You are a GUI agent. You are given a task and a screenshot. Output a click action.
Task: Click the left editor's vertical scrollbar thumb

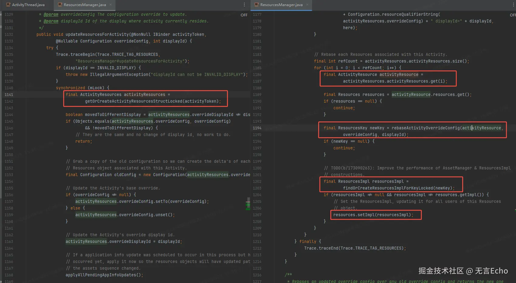tap(248, 200)
